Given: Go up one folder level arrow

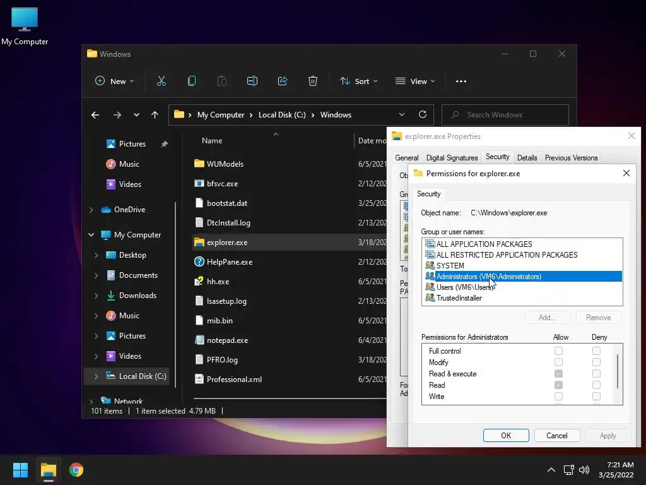Looking at the screenshot, I should [x=155, y=115].
